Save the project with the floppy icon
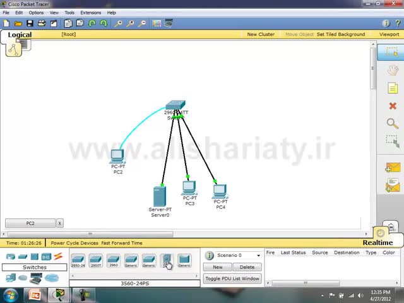The height and width of the screenshot is (303, 404). pyautogui.click(x=30, y=24)
